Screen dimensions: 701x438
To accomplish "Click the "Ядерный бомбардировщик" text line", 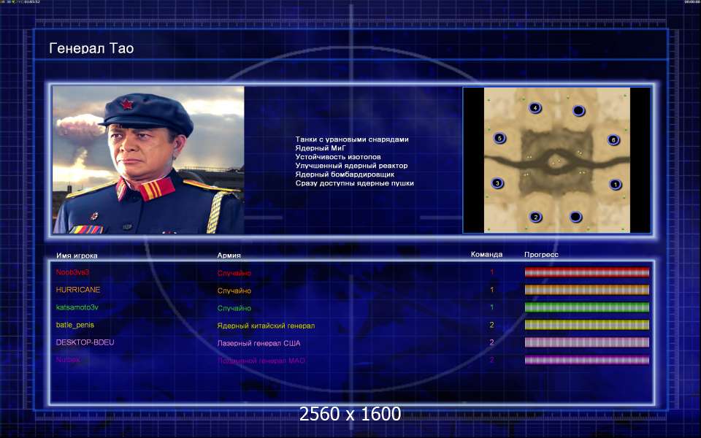I will 345,174.
